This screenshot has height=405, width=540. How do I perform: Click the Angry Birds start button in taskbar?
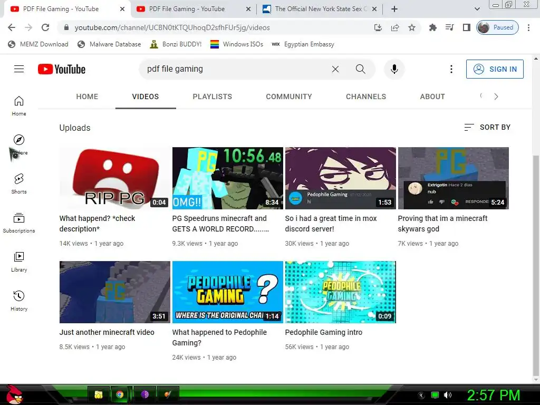tap(14, 394)
